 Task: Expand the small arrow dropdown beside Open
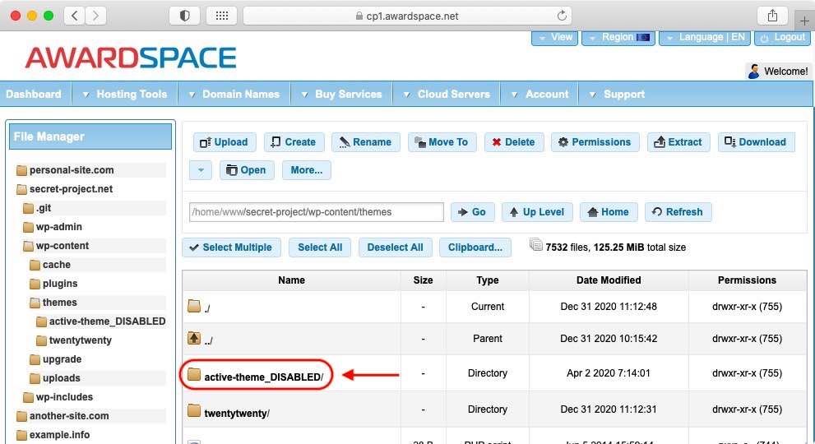coord(201,170)
